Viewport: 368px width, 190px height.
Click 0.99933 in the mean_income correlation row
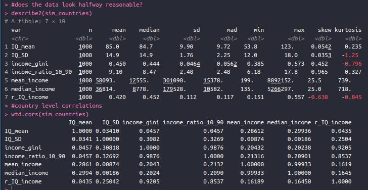click(299, 164)
